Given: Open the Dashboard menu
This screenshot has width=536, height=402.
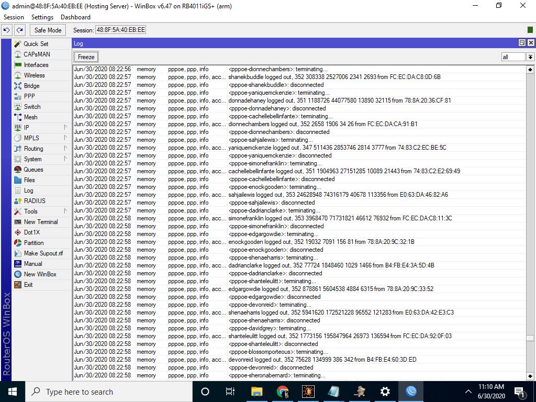Looking at the screenshot, I should tap(75, 17).
